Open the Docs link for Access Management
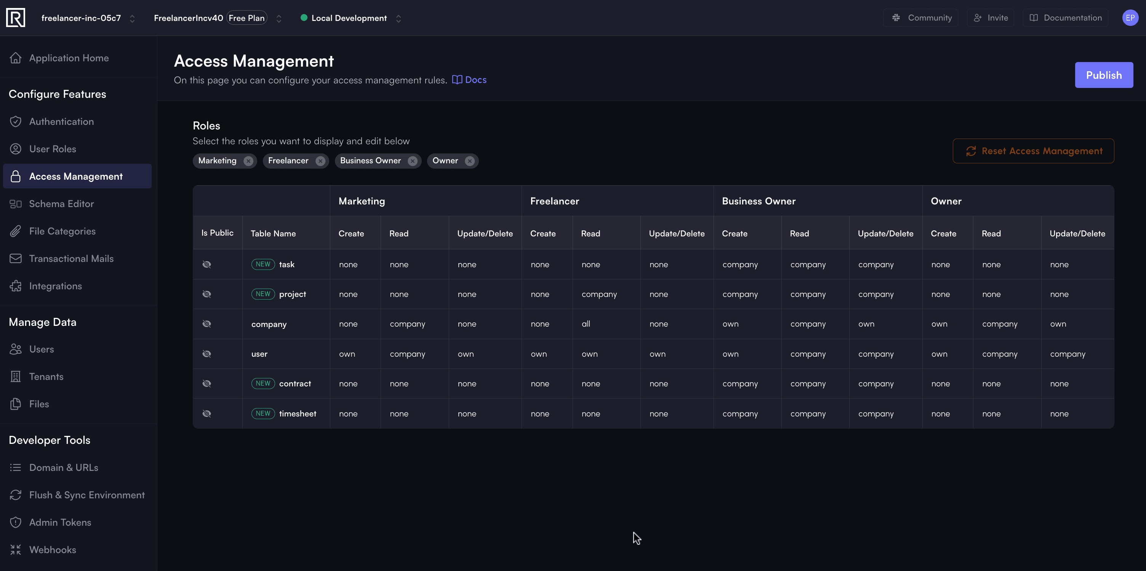 [474, 79]
